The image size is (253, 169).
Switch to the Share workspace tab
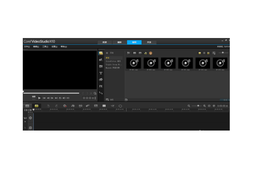point(149,42)
